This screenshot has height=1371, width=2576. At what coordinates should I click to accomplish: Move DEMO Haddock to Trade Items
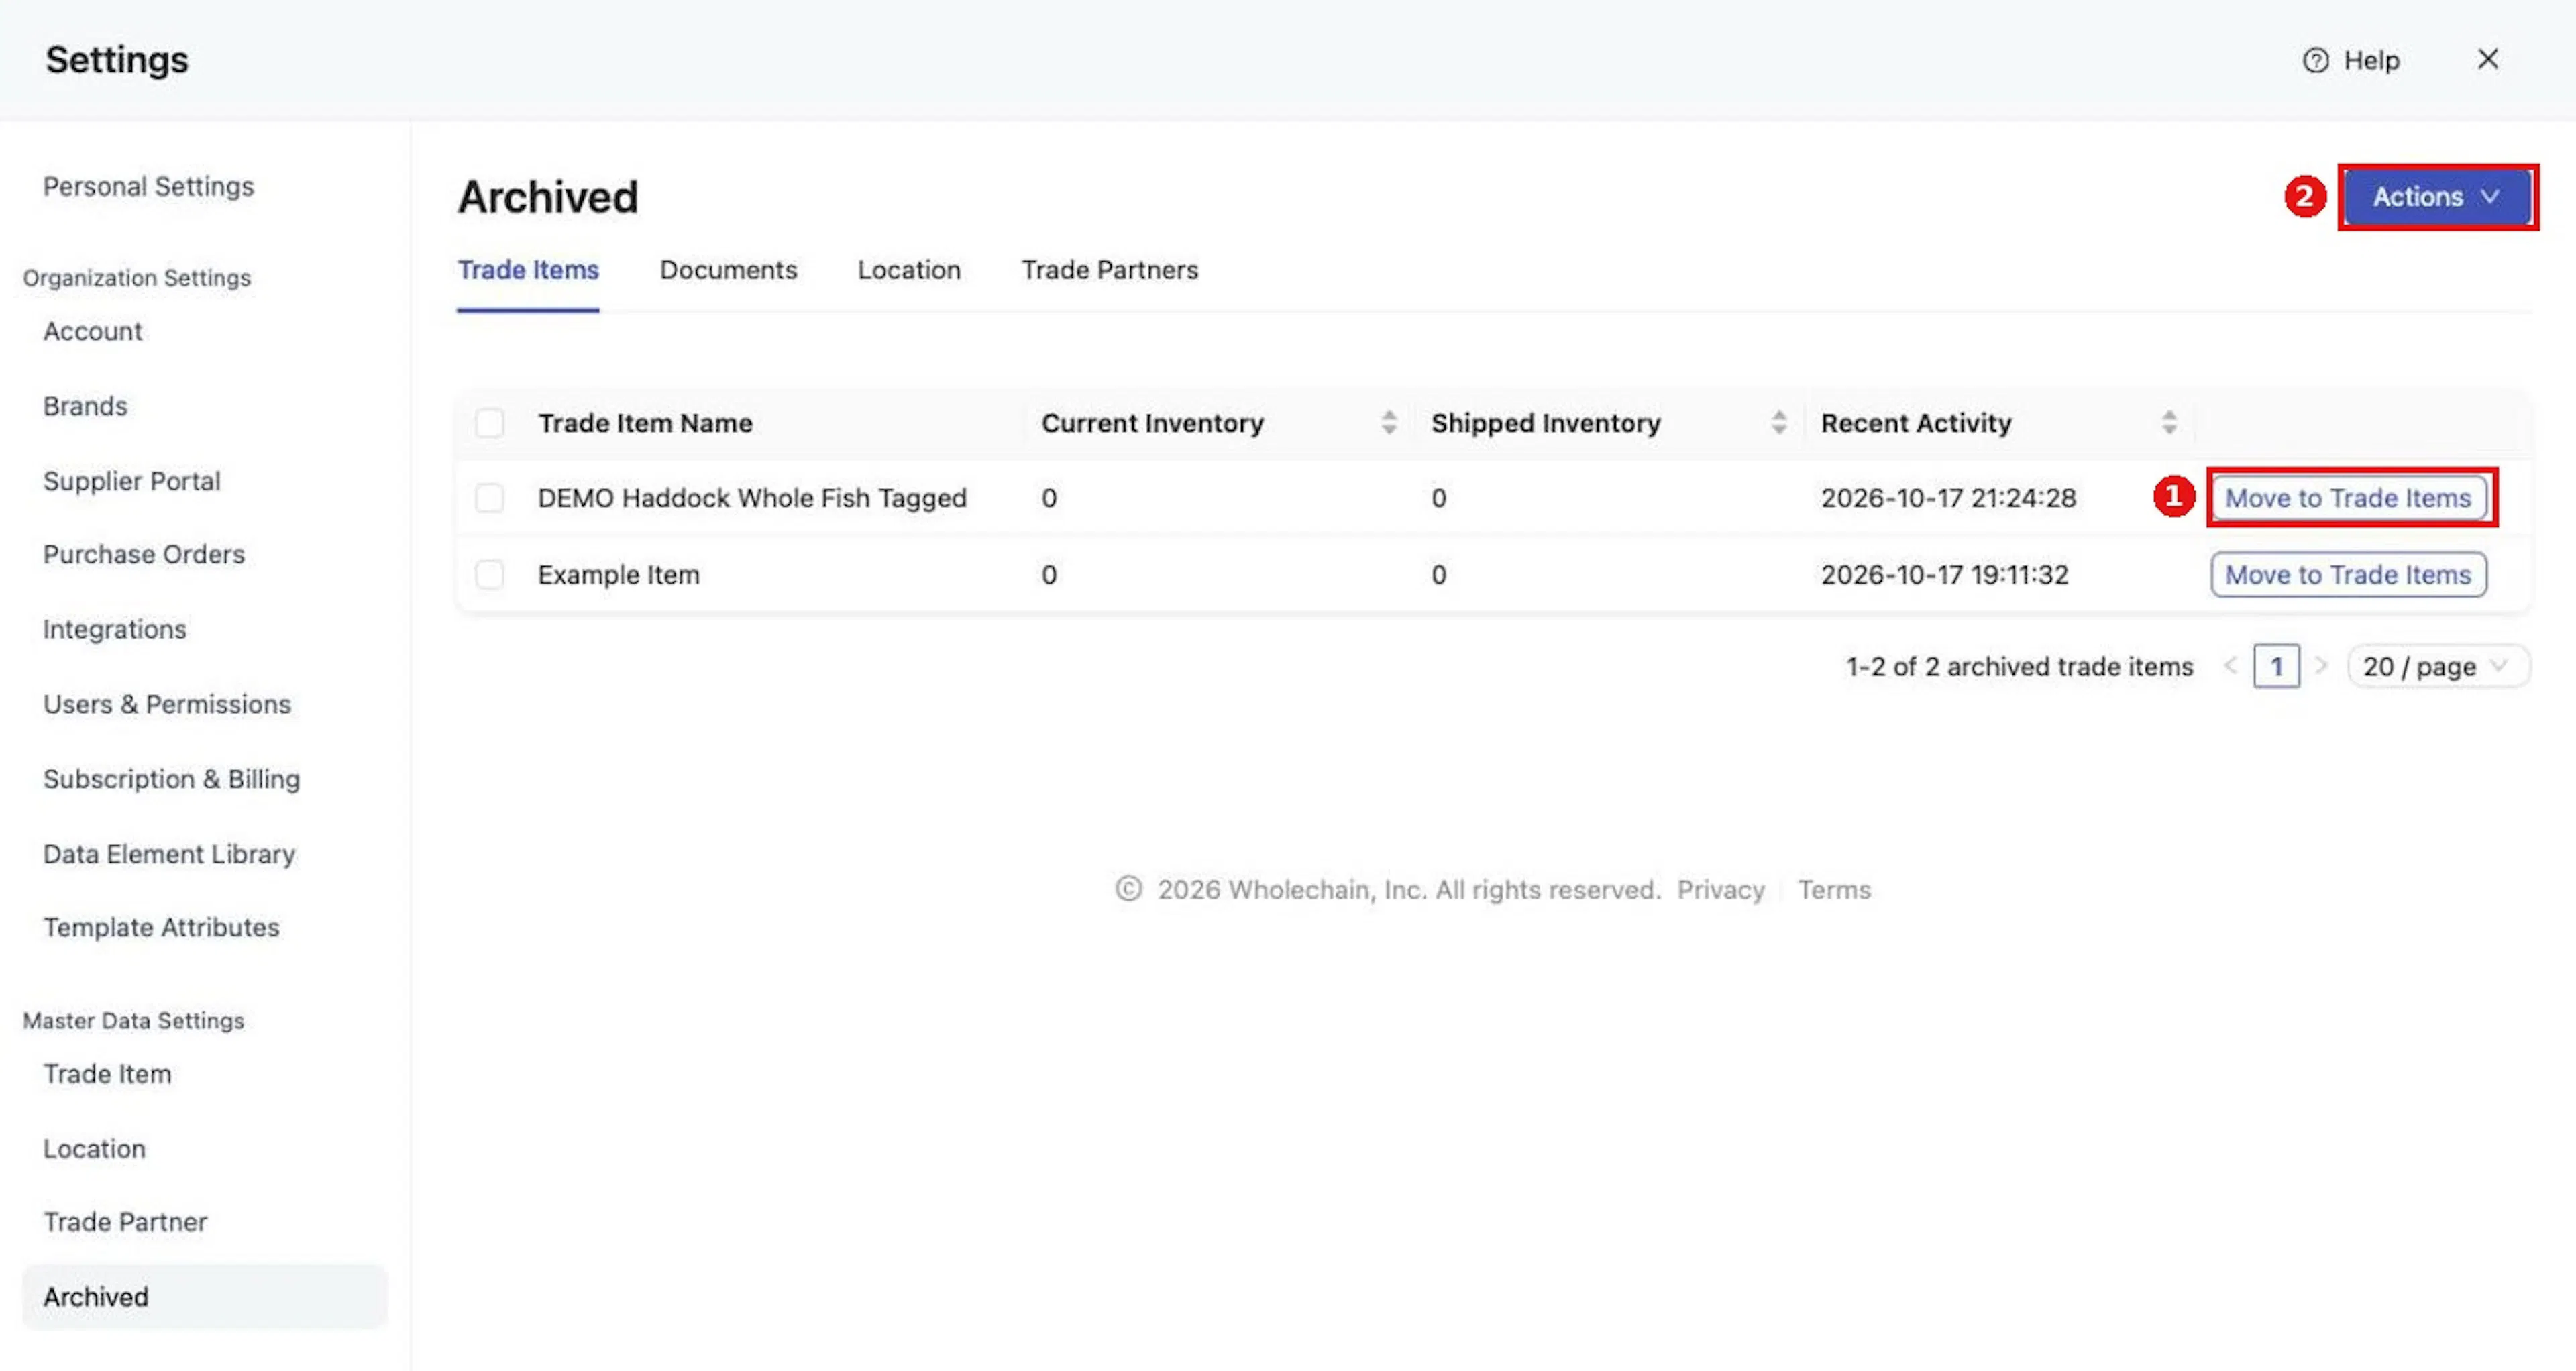click(2348, 498)
